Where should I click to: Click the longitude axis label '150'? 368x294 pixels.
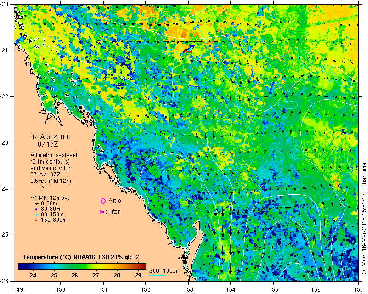click(60, 290)
